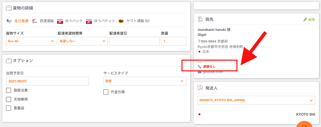Click the KYOTO SHI sender text
This screenshot has height=127, width=321.
[x=306, y=114]
